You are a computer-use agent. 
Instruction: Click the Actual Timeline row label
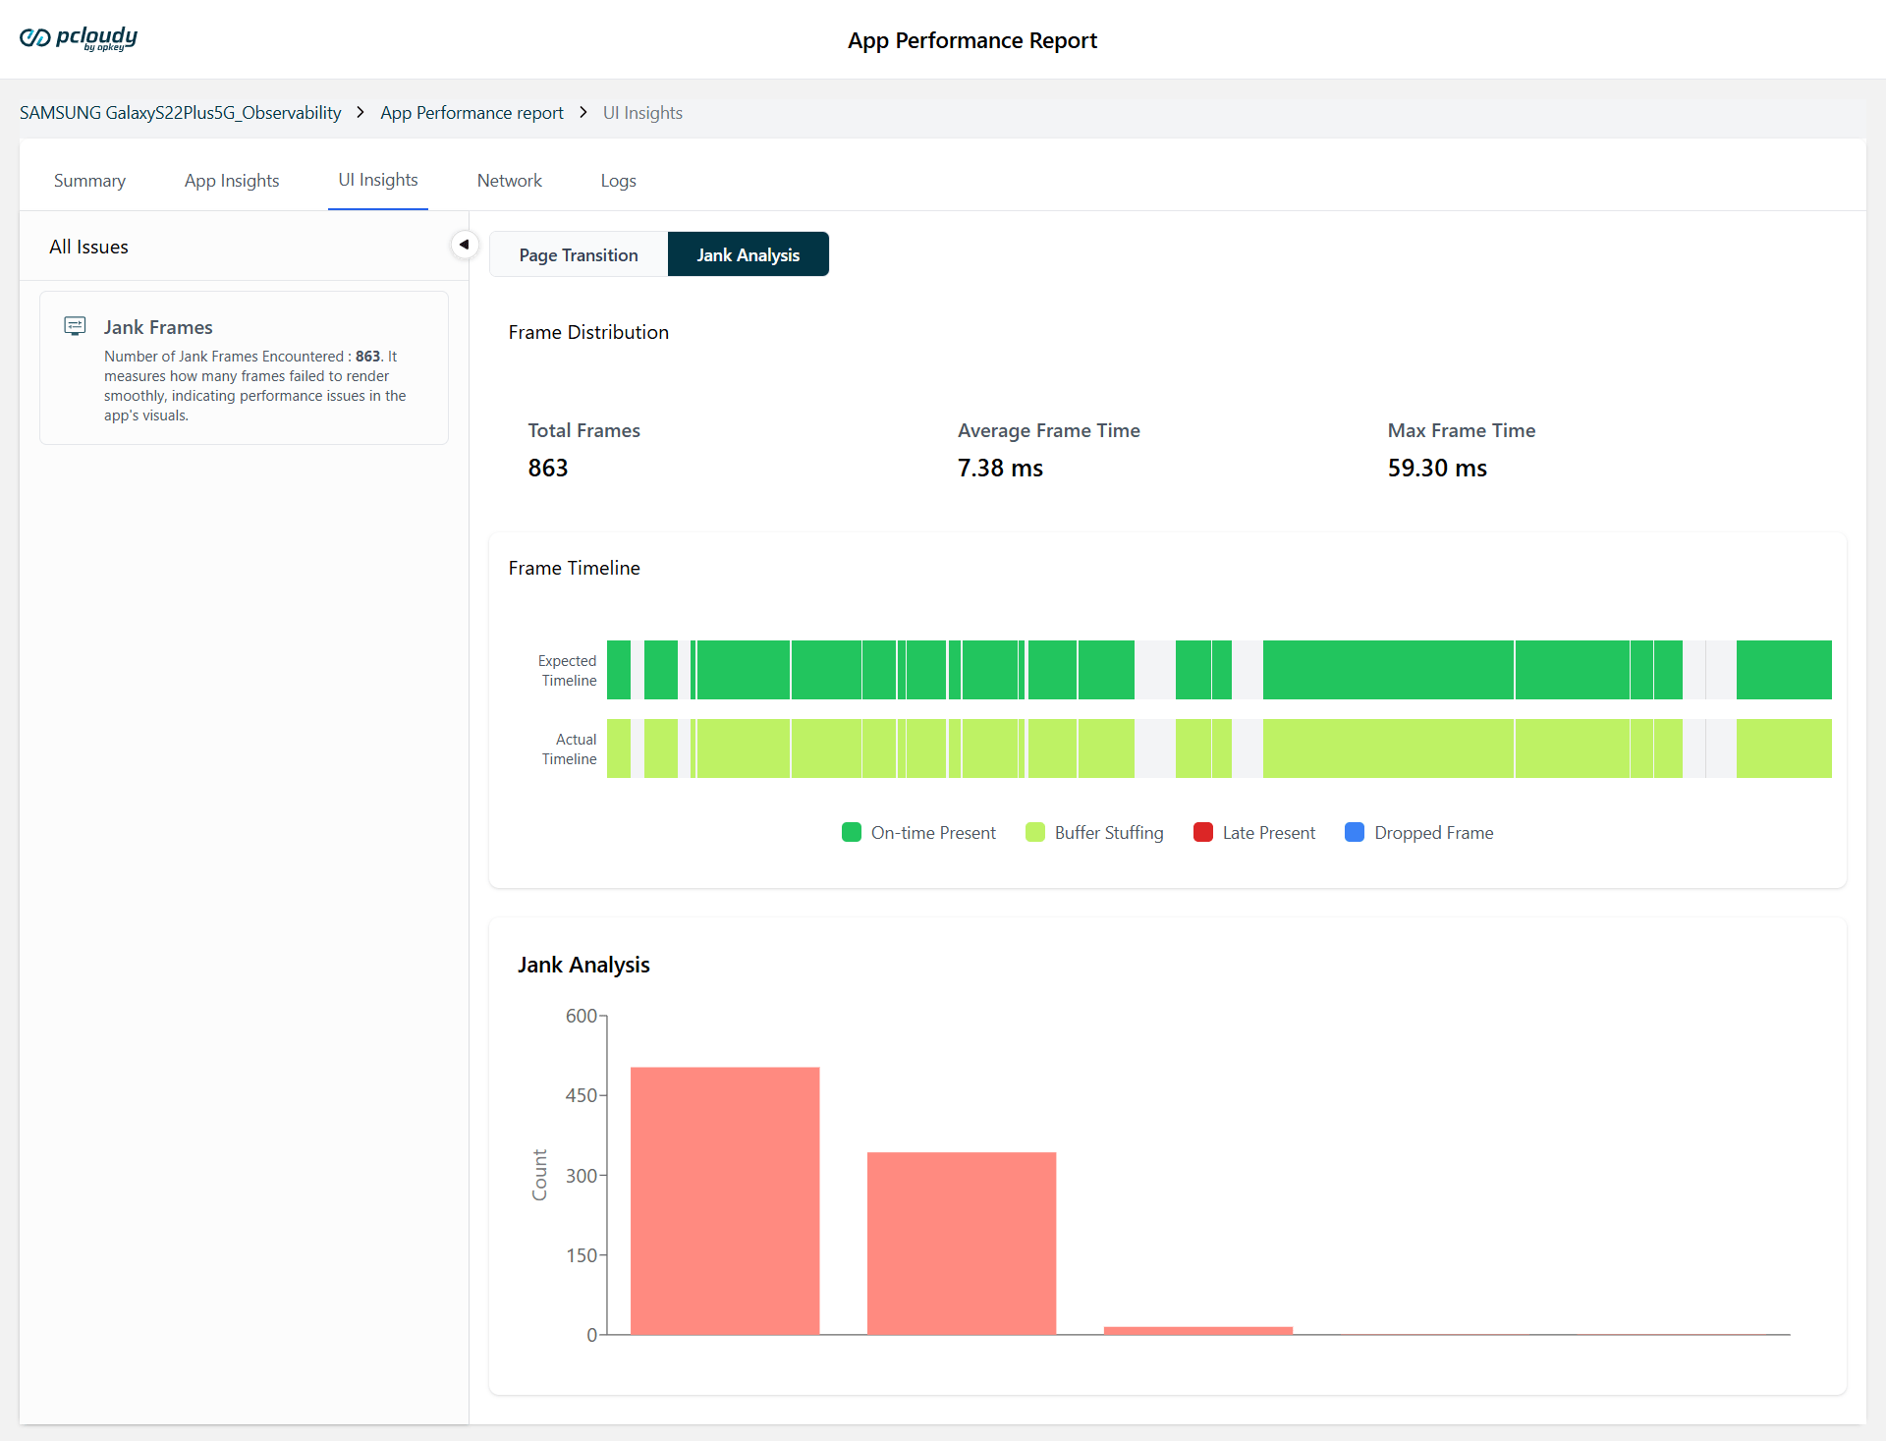[570, 748]
